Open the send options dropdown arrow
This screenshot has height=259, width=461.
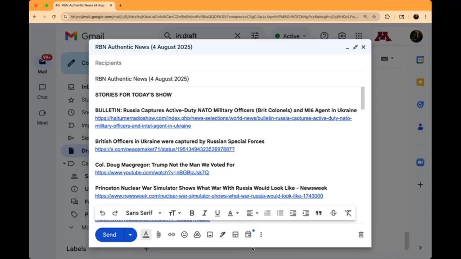coord(130,235)
